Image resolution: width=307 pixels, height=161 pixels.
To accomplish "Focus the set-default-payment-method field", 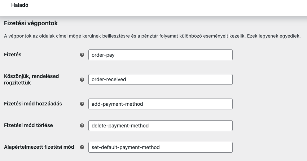I will point(160,147).
